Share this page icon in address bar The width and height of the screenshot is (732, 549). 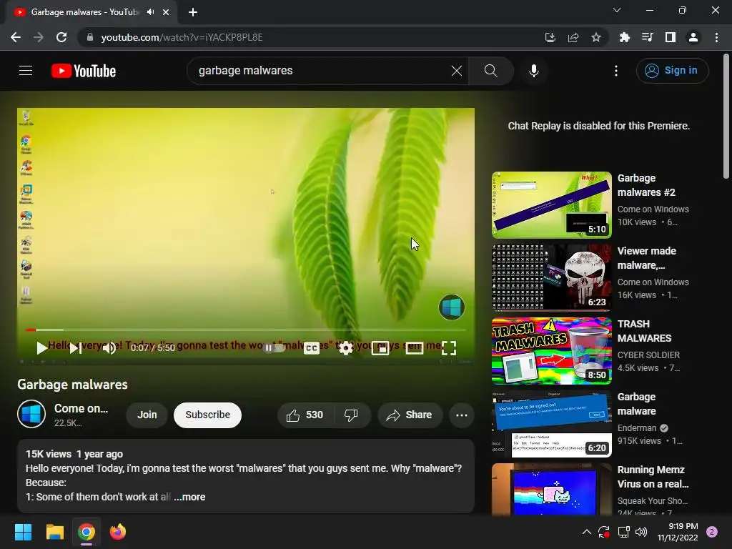point(573,37)
